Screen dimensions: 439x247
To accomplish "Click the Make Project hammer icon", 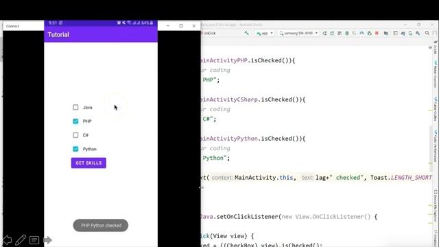I will coord(247,33).
